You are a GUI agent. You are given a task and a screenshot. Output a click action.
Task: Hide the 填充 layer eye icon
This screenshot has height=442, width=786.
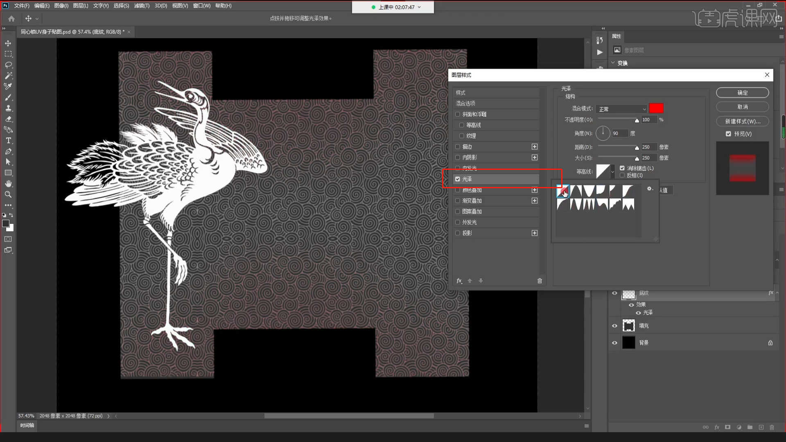pyautogui.click(x=614, y=326)
